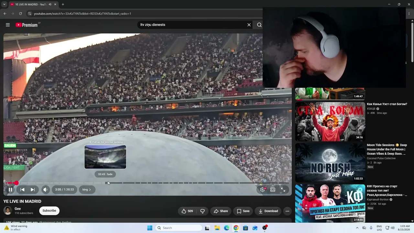This screenshot has width=414, height=233.
Task: Open the 'КФ! Прогноз на старт' video title
Action: 387,191
